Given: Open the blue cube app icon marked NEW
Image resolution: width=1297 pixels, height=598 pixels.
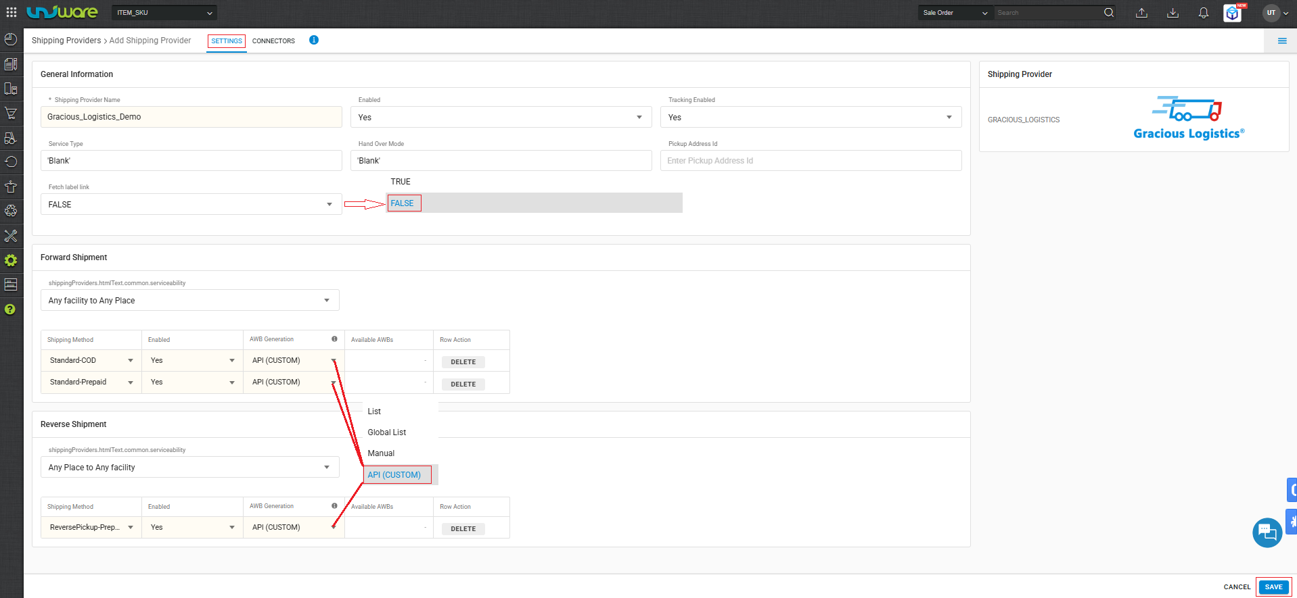Looking at the screenshot, I should tap(1233, 13).
